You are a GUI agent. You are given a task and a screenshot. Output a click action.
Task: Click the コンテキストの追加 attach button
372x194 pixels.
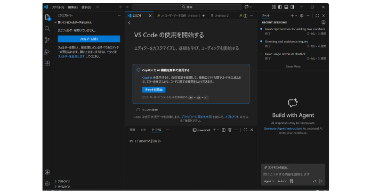click(x=277, y=167)
